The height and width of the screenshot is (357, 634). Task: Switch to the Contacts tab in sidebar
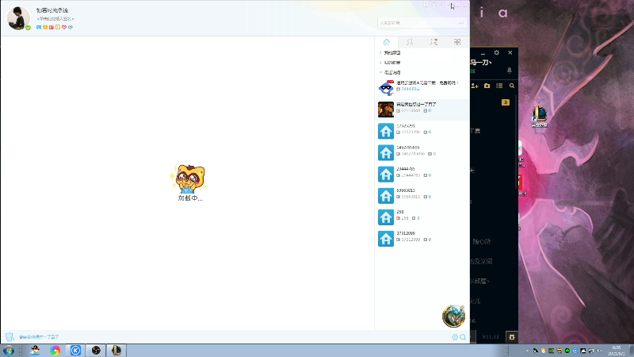[410, 42]
